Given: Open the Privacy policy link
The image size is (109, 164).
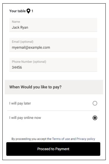Looking at the screenshot, I should tap(86, 139).
